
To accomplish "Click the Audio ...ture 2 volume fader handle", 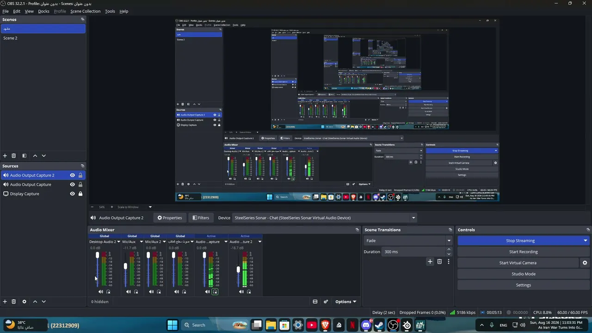I will pos(239,270).
